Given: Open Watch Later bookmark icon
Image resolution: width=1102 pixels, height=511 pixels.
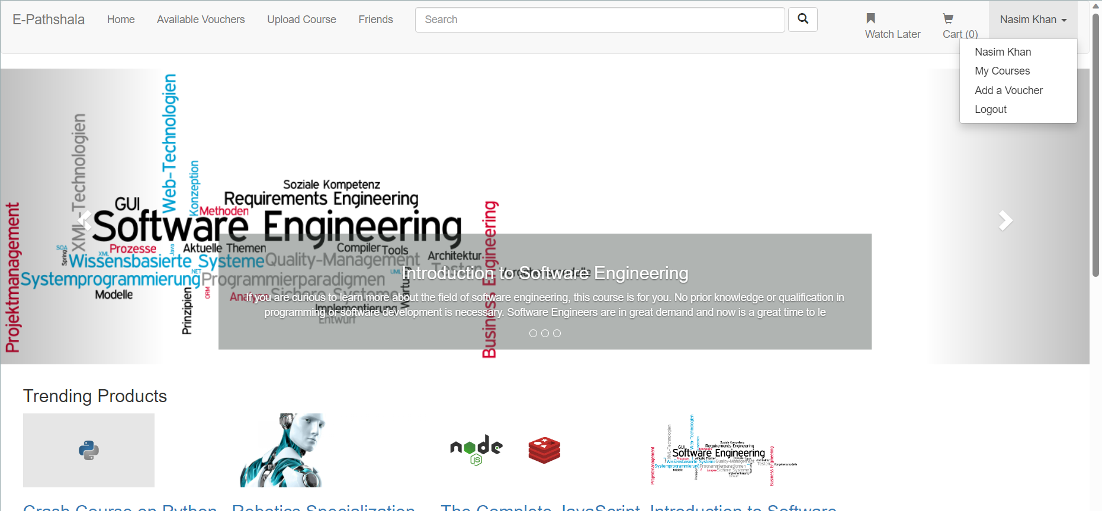Looking at the screenshot, I should click(x=870, y=18).
